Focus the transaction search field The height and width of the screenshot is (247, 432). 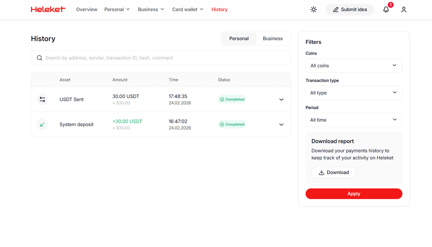point(164,58)
